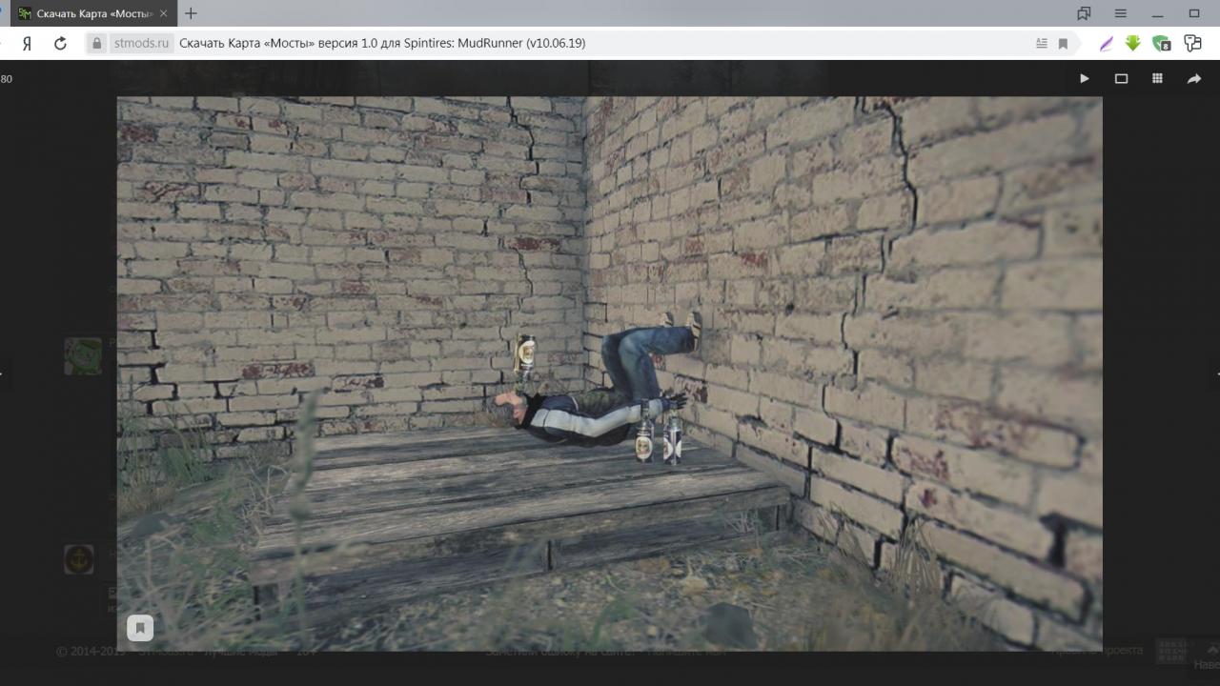Click the Yandex home Я button
This screenshot has height=686, width=1220.
[x=28, y=43]
